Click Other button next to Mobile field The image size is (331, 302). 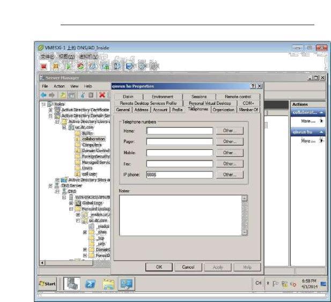(230, 153)
